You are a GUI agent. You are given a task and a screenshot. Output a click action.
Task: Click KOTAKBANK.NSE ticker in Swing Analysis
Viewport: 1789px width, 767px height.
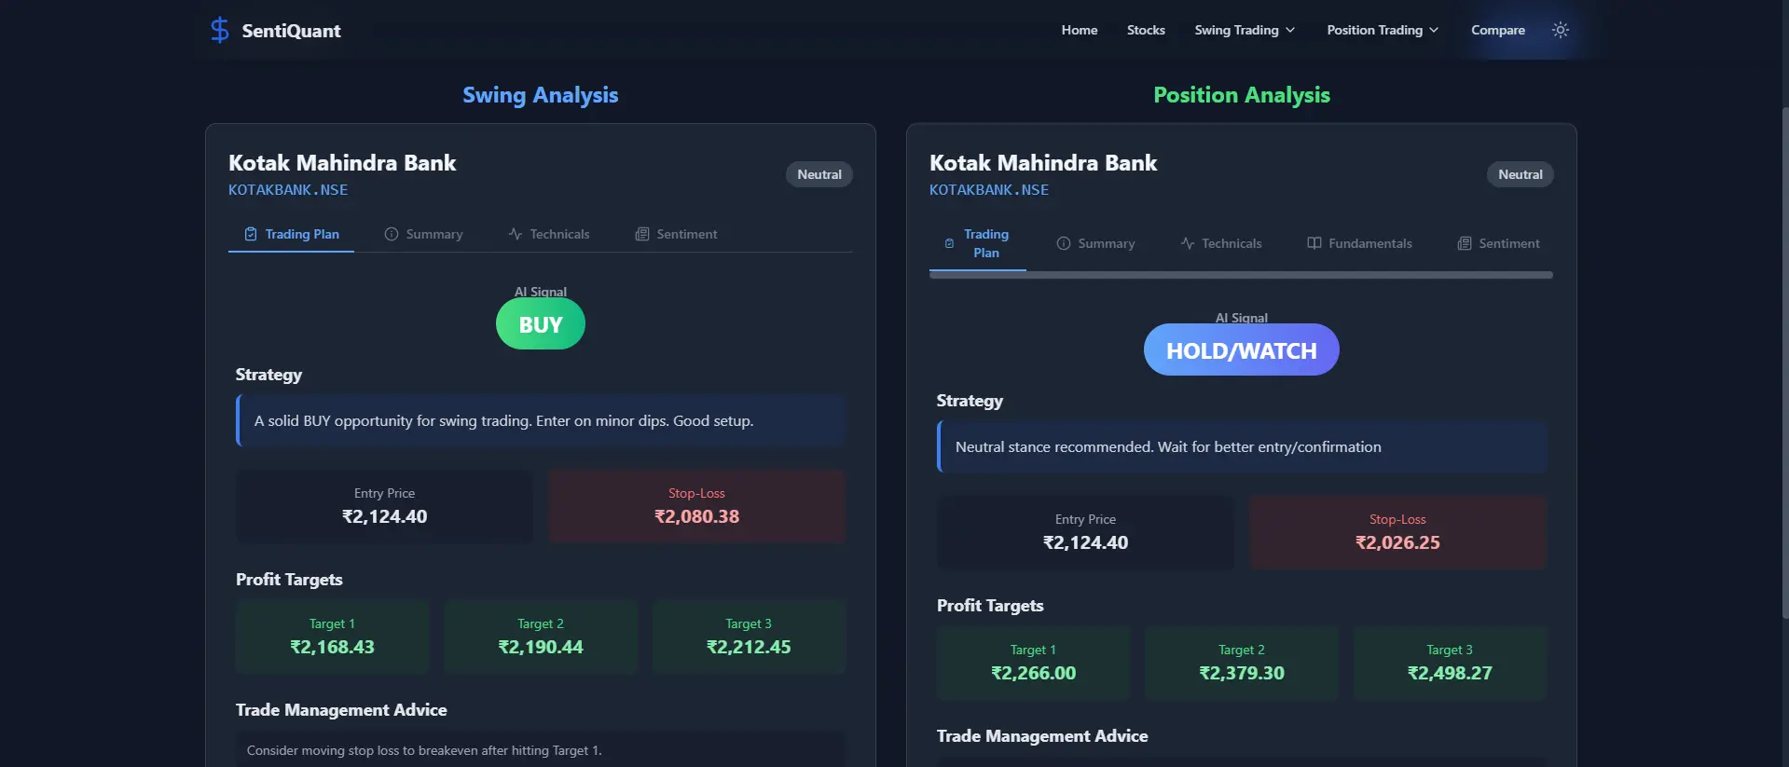point(288,190)
